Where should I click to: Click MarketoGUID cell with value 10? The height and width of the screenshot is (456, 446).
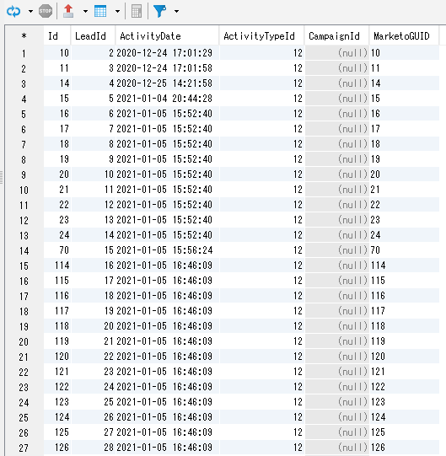tap(404, 53)
